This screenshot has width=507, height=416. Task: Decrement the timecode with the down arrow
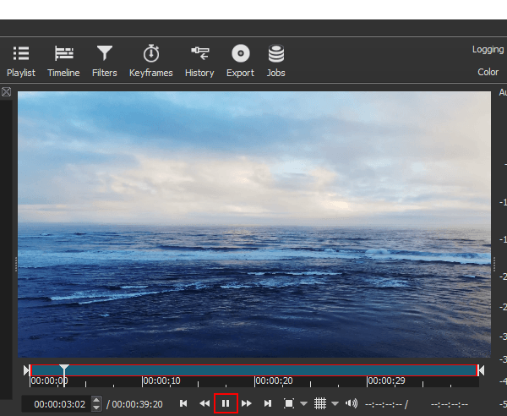96,408
